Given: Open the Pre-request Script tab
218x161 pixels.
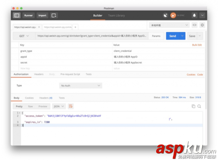Looking at the screenshot, I should (70, 74).
